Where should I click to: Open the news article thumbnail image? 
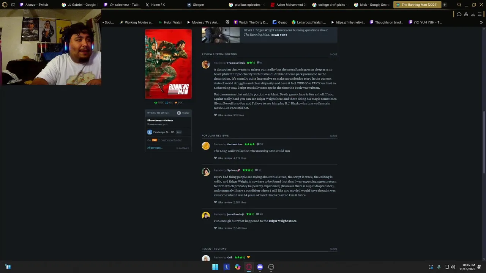[x=221, y=35]
